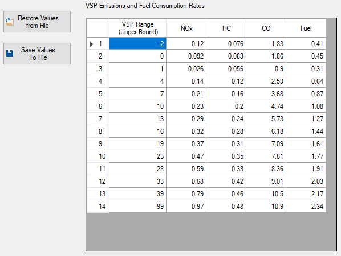Click HC cell with value 0.056
This screenshot has width=341, height=256.
(x=226, y=69)
